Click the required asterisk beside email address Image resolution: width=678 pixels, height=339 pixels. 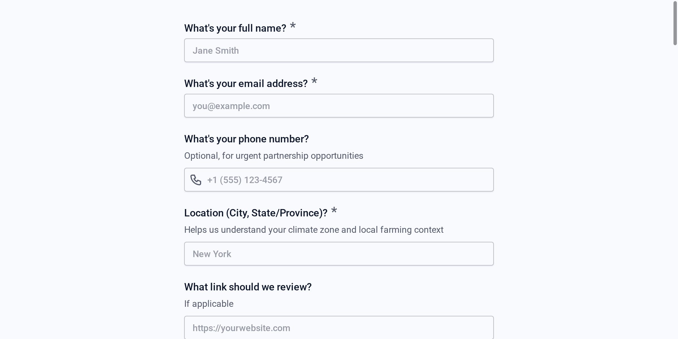(314, 81)
